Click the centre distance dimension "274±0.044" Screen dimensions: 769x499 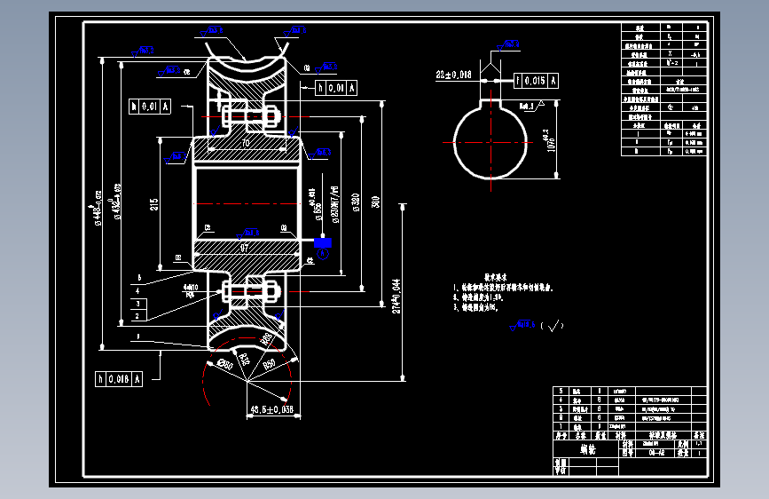[396, 297]
